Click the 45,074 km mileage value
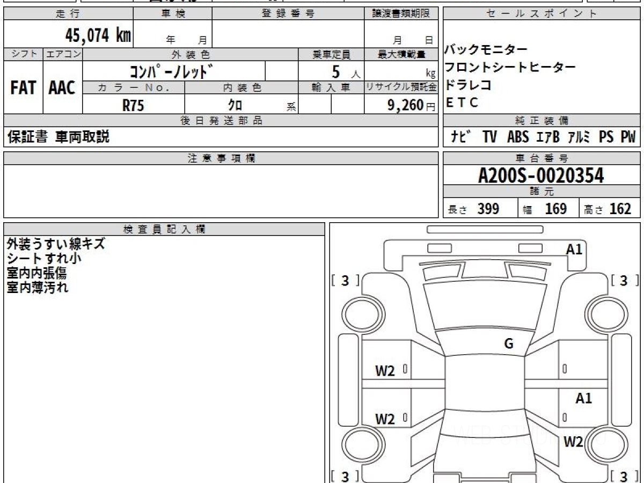Screen dimensions: 644x483 point(98,35)
